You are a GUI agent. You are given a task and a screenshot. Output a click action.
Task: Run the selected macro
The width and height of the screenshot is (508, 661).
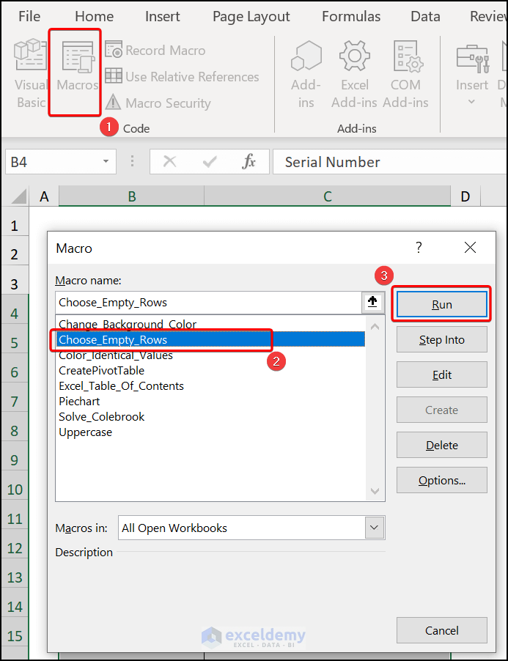(441, 304)
